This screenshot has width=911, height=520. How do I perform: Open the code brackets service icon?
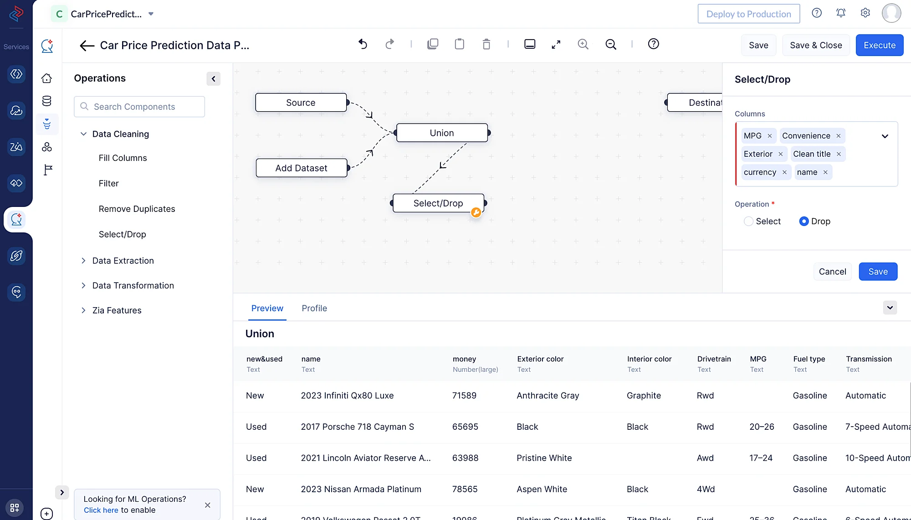16,74
